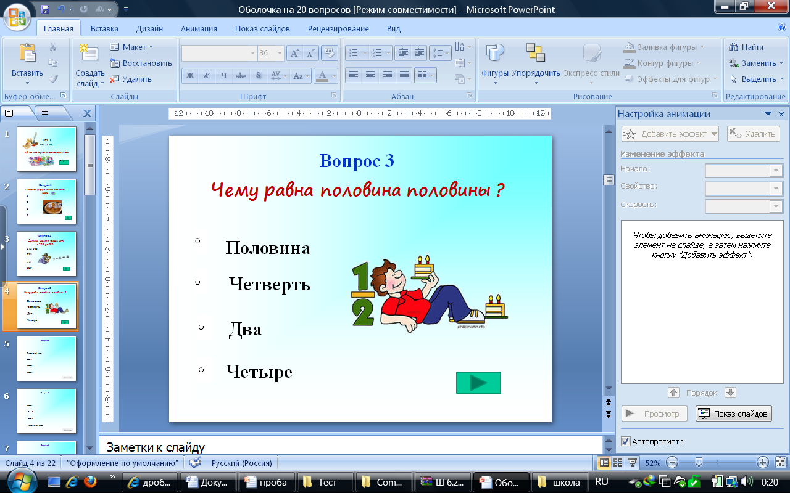
Task: Click the Increase font size icon
Action: pyautogui.click(x=296, y=53)
